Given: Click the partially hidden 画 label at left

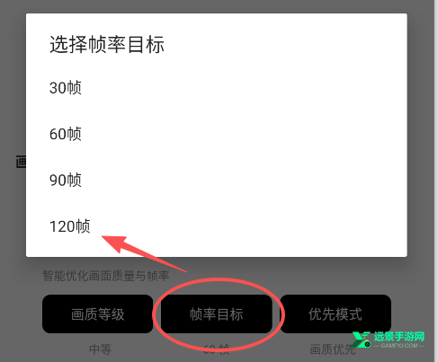Looking at the screenshot, I should [x=21, y=162].
